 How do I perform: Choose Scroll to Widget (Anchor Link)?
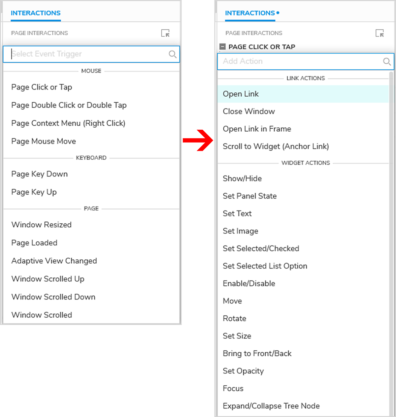click(276, 146)
